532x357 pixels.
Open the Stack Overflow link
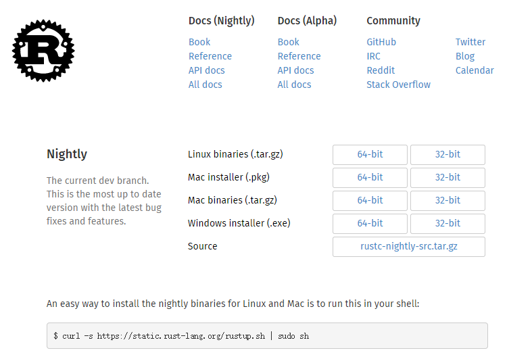[x=398, y=85]
